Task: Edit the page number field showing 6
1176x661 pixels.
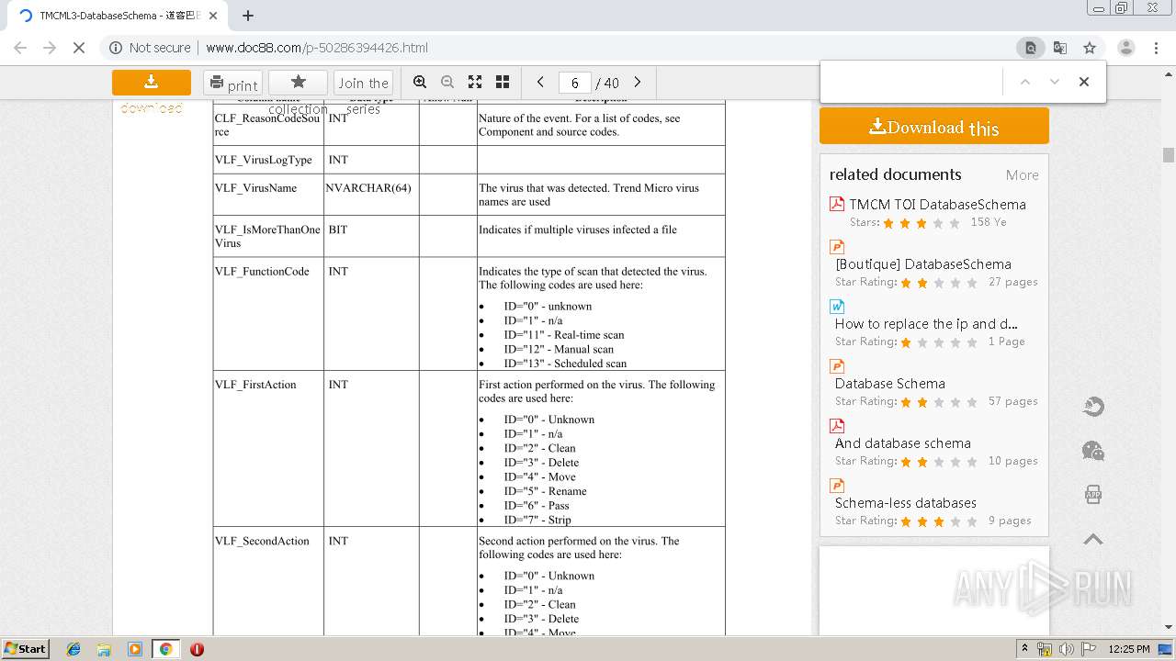Action: (x=575, y=83)
